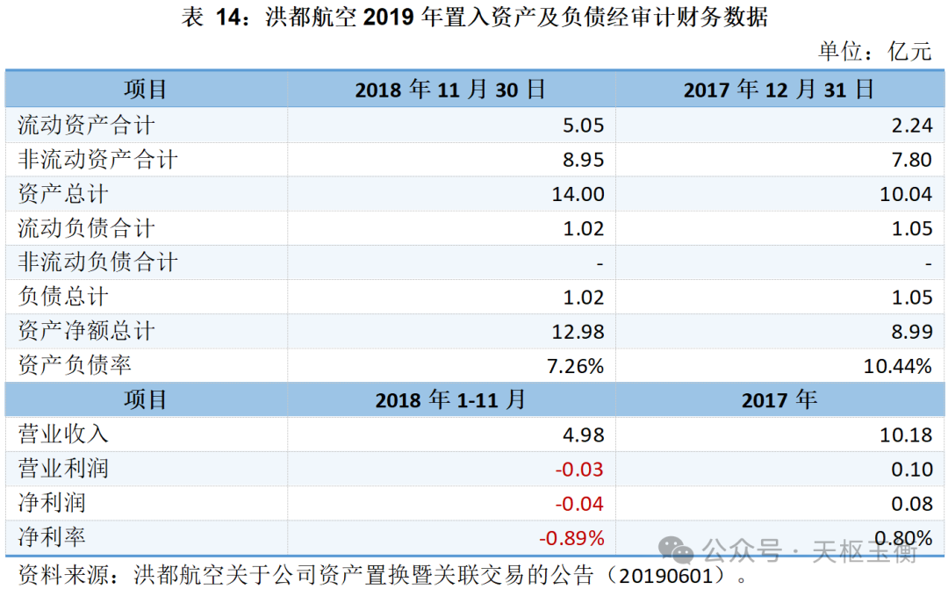Click the 7.26% debt ratio cell
The height and width of the screenshot is (589, 948).
(575, 366)
